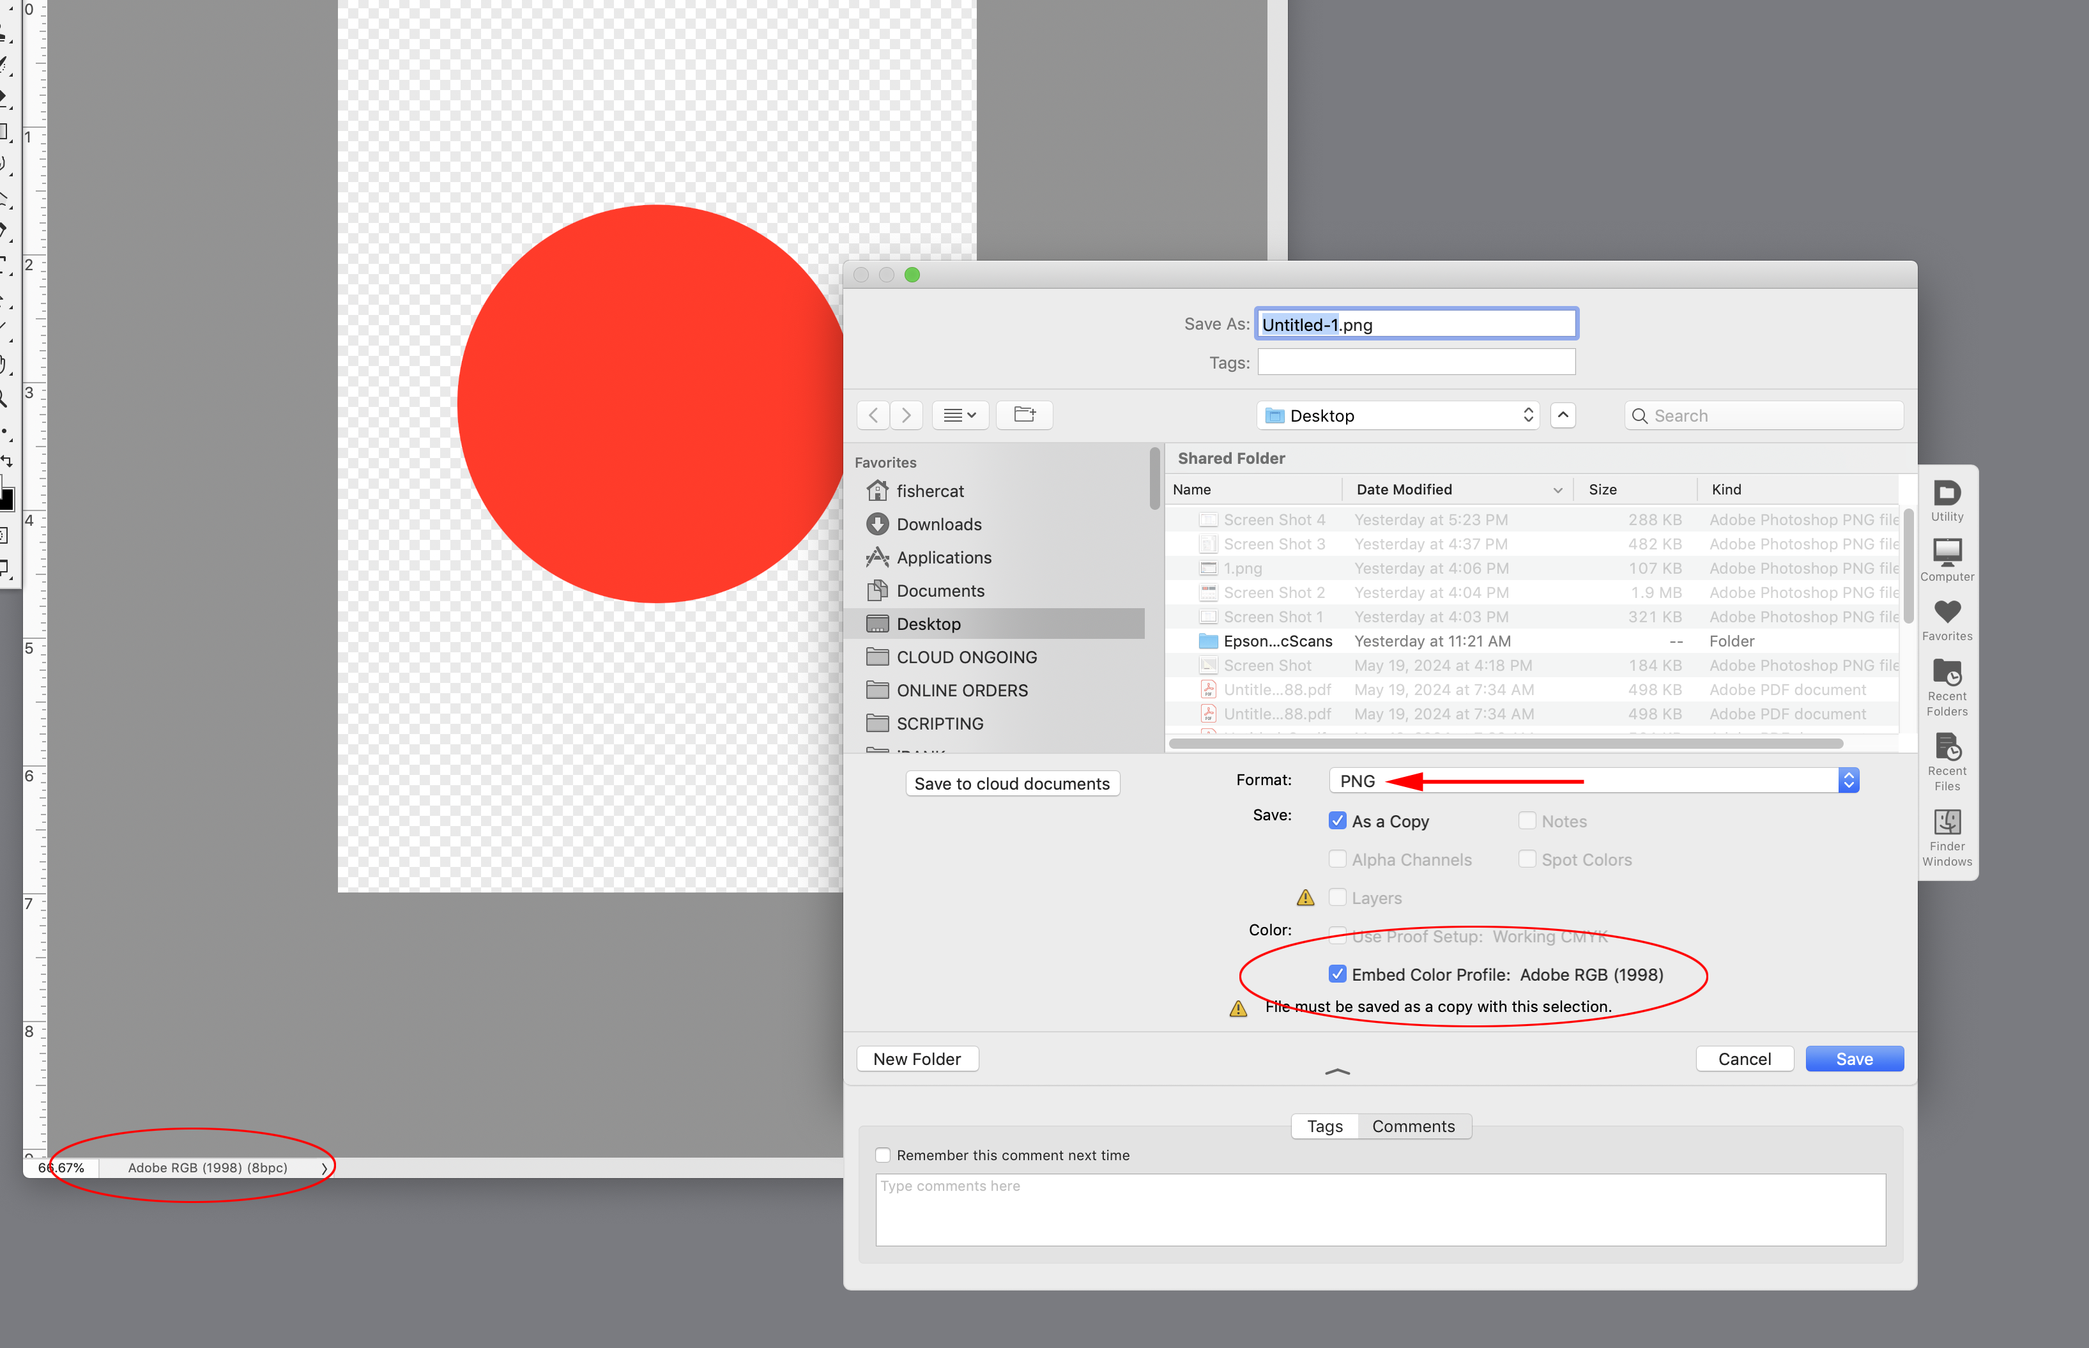This screenshot has height=1348, width=2089.
Task: Click Save to cloud documents
Action: 1012,783
